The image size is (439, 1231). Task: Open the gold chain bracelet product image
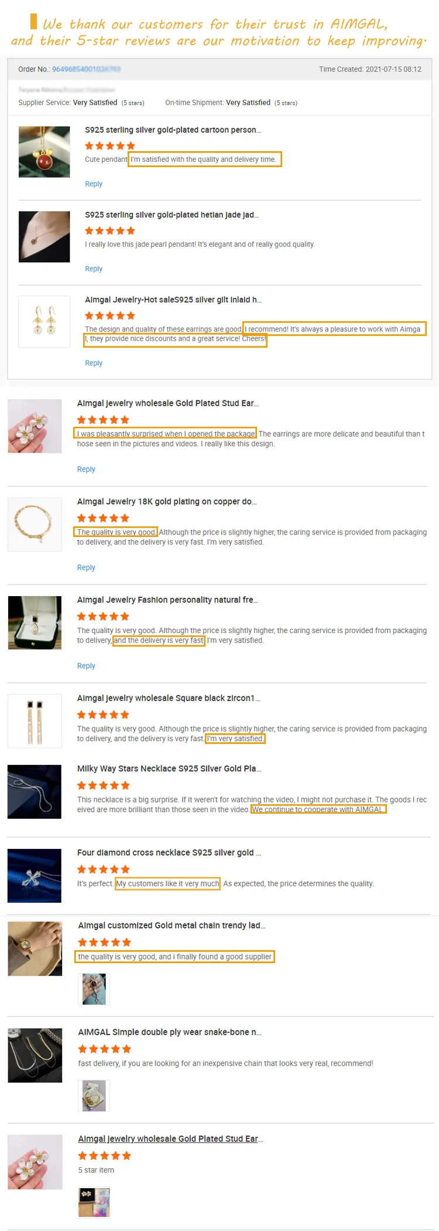click(x=35, y=524)
